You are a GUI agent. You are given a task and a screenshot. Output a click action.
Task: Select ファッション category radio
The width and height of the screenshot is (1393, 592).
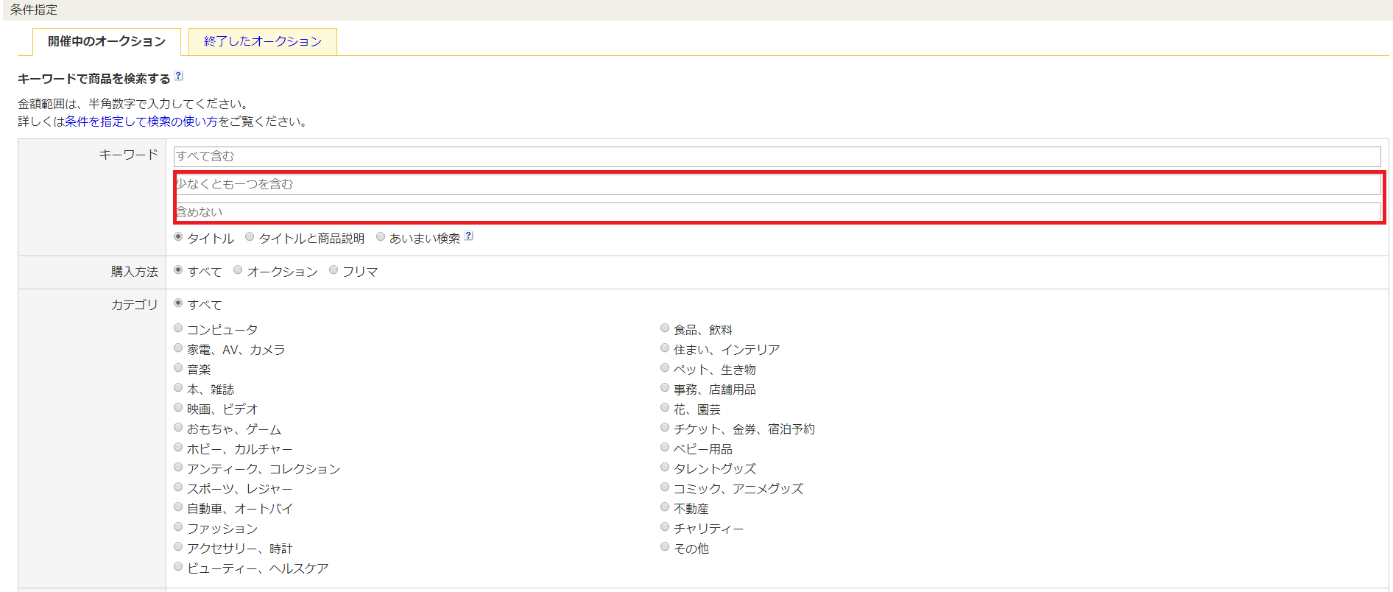point(178,527)
